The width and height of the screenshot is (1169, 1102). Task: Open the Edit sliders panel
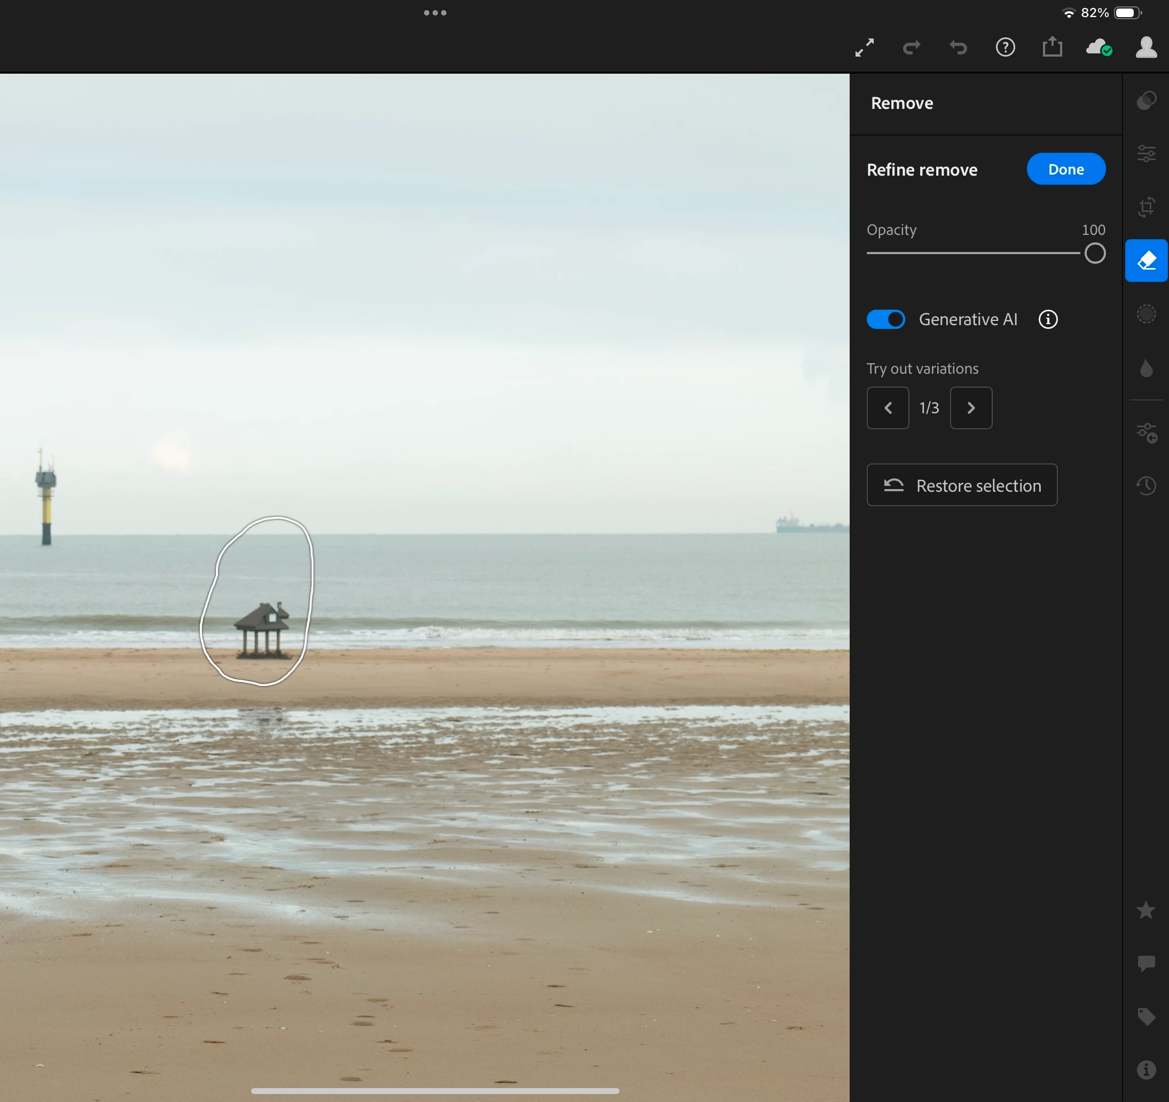click(1146, 153)
